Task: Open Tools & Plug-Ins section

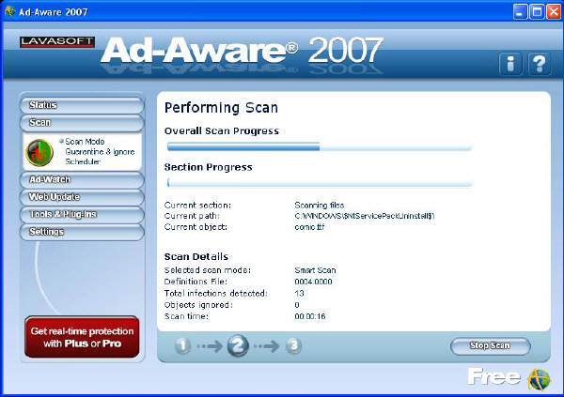Action: (82, 215)
